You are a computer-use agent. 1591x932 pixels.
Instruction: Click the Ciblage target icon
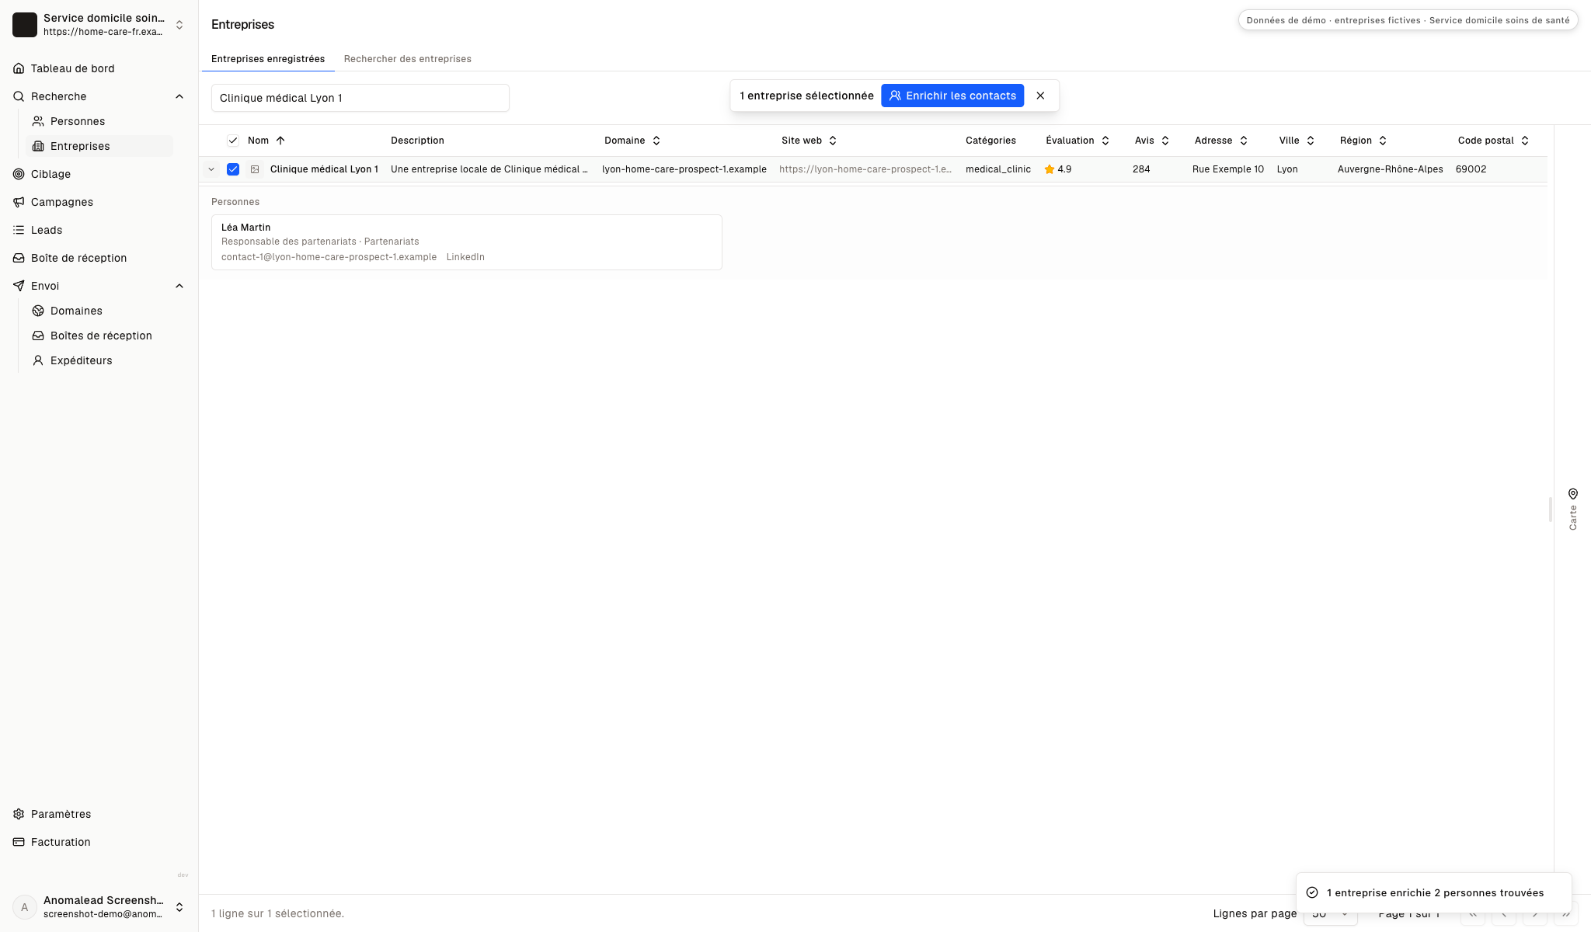point(19,174)
